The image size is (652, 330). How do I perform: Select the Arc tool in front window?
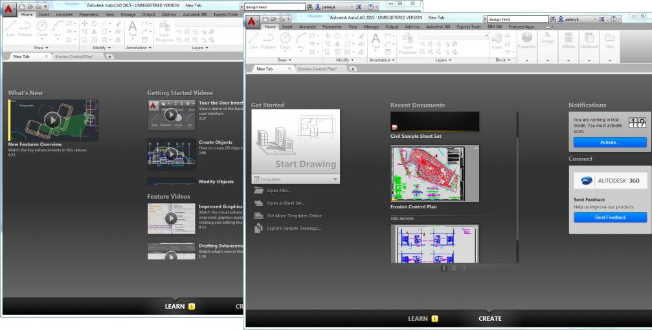point(300,41)
